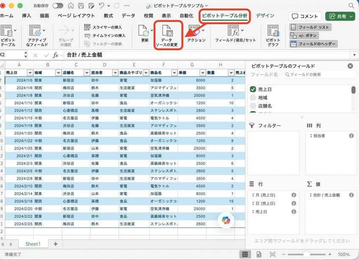359x260 pixels.
Task: Click スライサーの挿入 icon
Action: [x=87, y=27]
